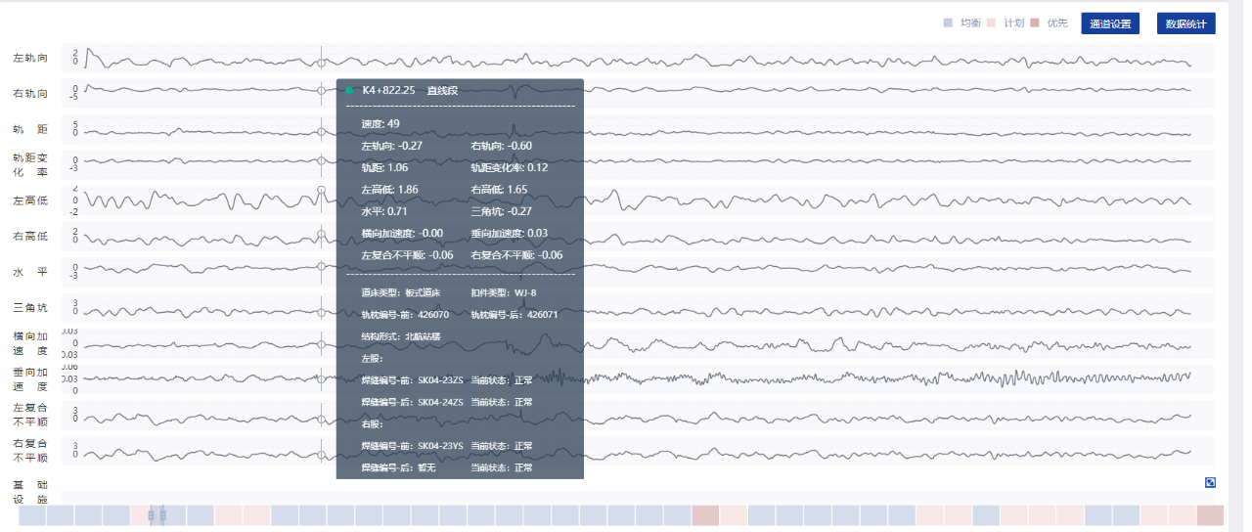This screenshot has width=1252, height=532.
Task: Click the left handle of the timeline range slider
Action: (151, 514)
